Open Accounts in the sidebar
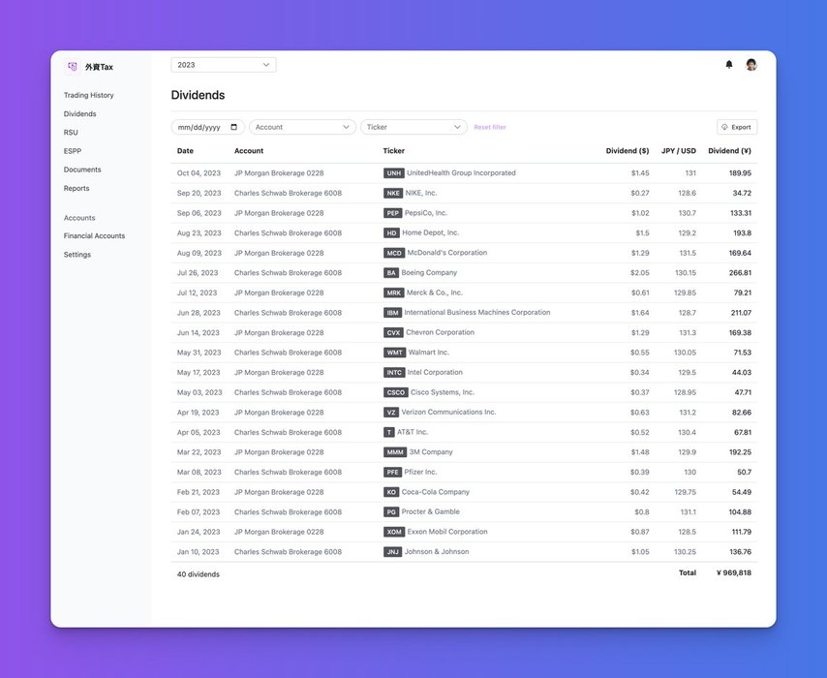Screen dimensions: 827x678 (x=79, y=218)
